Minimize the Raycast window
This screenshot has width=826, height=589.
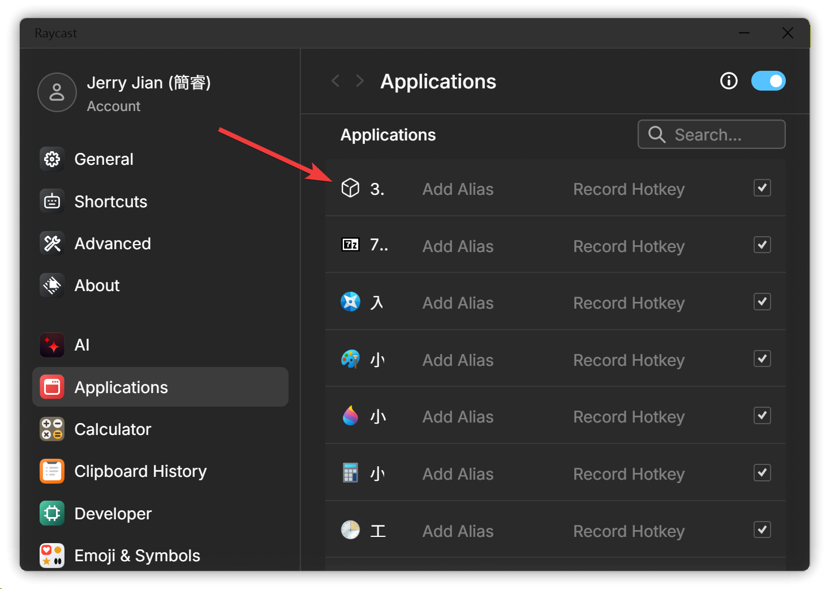pos(744,33)
